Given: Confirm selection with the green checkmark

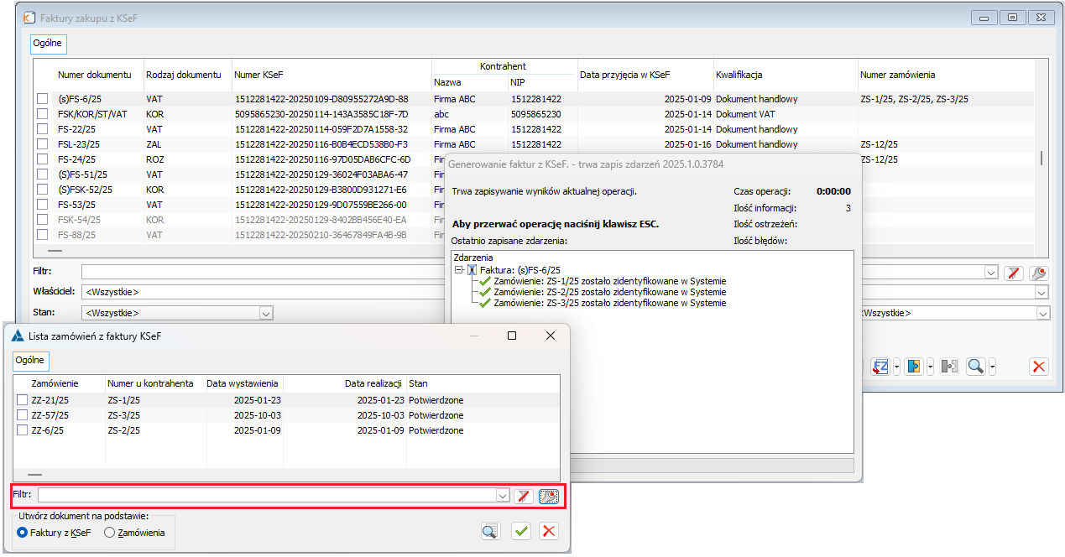Looking at the screenshot, I should pos(521,530).
